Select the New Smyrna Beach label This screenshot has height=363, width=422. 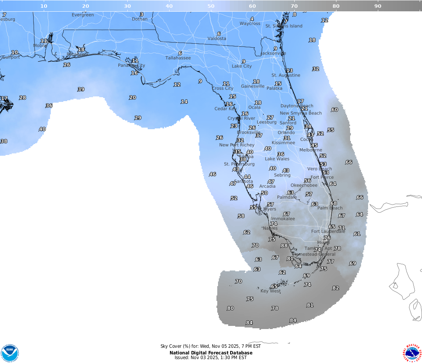[301, 113]
